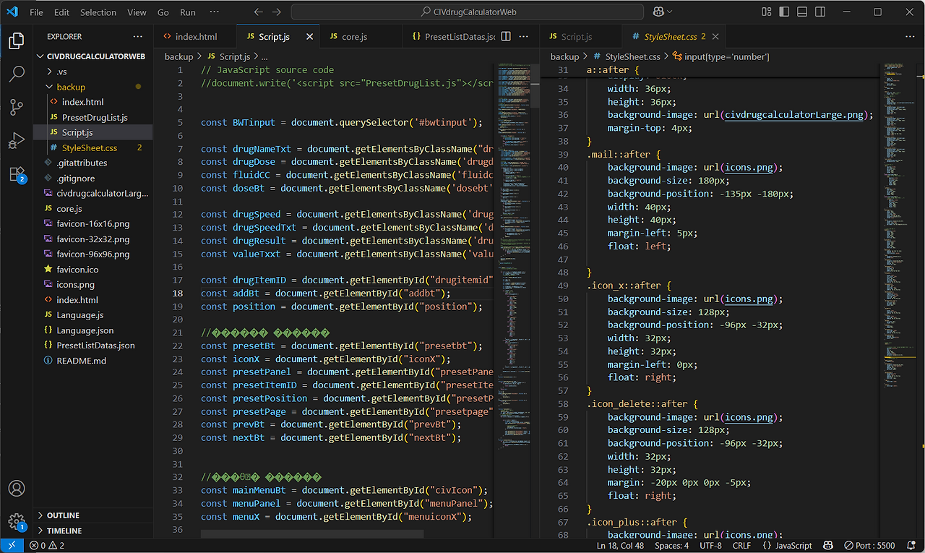Open the Extensions view

[16, 174]
